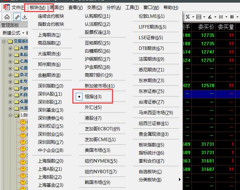Expand the 分类板块(B) submenu arrow

[180, 180]
